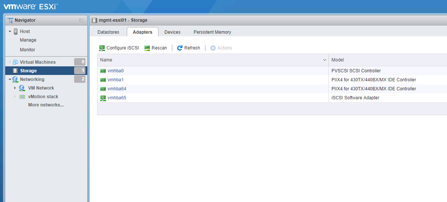Expand the VM Network tree node

15,88
